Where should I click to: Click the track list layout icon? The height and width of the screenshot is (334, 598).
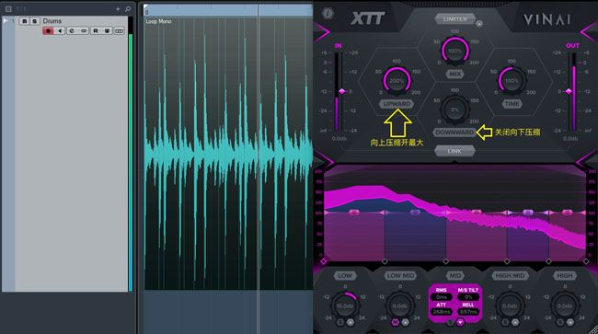(8, 9)
